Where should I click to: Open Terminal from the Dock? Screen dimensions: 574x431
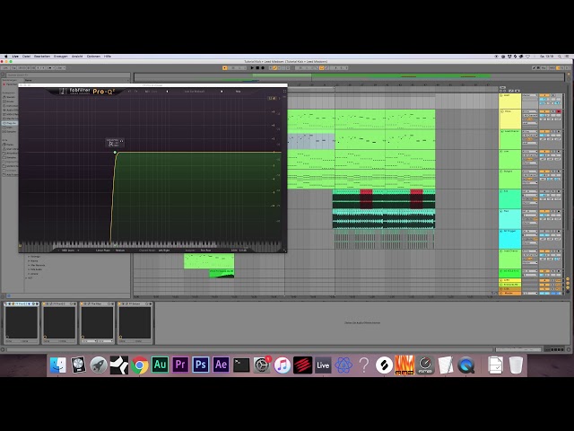coord(241,365)
